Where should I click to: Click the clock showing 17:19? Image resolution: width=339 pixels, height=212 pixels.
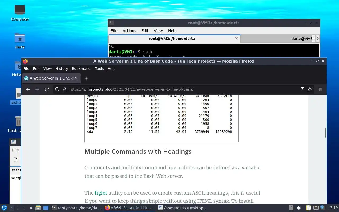(x=333, y=208)
